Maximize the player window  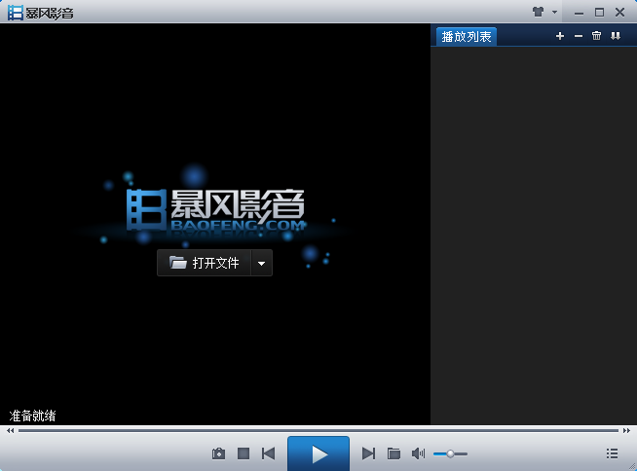pyautogui.click(x=599, y=13)
